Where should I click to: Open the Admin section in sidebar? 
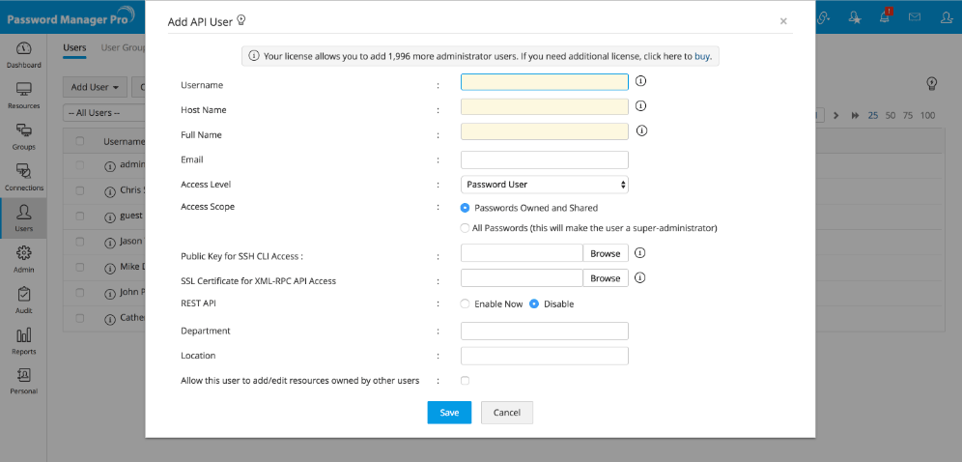pos(24,258)
